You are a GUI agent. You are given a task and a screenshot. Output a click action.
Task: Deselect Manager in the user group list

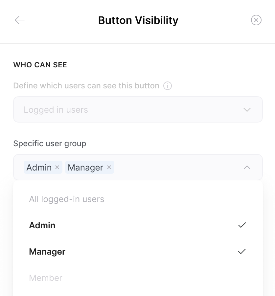pyautogui.click(x=47, y=251)
